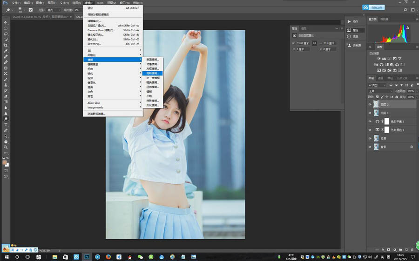Image resolution: width=419 pixels, height=261 pixels.
Task: Select the Crop tool
Action: [x=6, y=45]
